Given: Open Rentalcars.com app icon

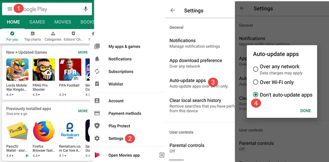Looking at the screenshot, I should pyautogui.click(x=70, y=131).
